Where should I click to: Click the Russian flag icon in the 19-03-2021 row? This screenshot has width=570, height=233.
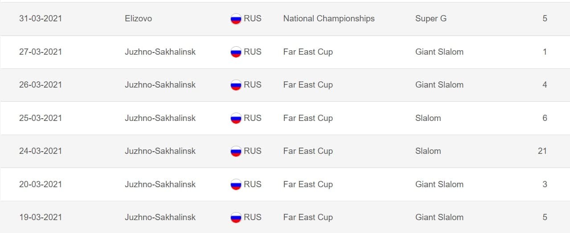tap(236, 217)
